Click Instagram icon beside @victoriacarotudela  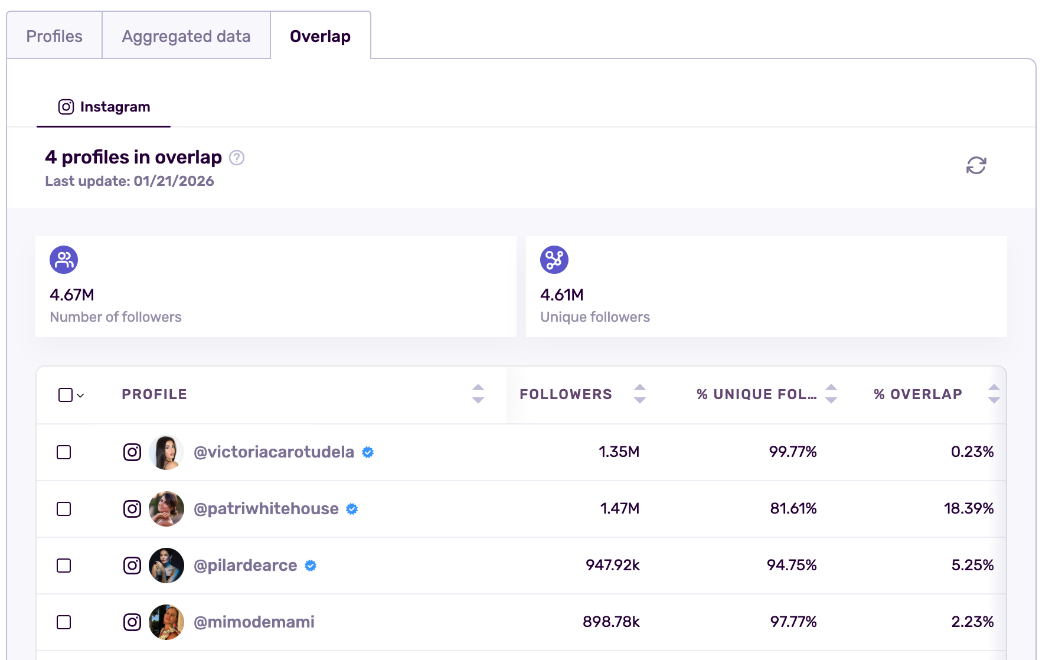coord(132,452)
